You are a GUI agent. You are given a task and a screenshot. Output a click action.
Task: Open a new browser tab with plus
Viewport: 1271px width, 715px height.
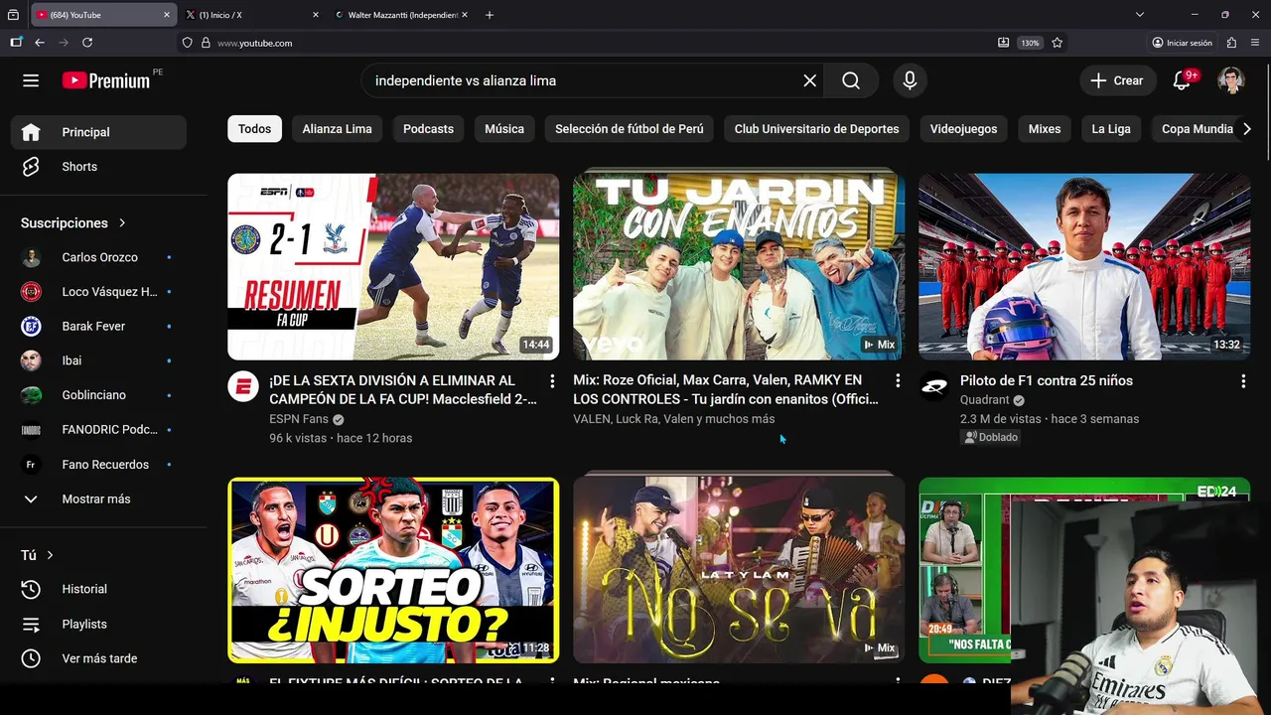pos(490,15)
